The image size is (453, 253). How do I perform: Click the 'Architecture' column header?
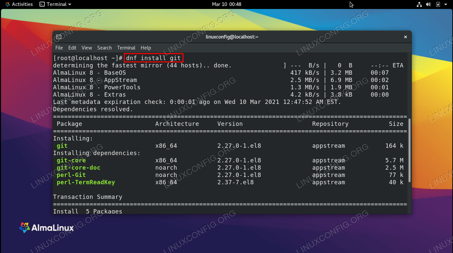[177, 124]
